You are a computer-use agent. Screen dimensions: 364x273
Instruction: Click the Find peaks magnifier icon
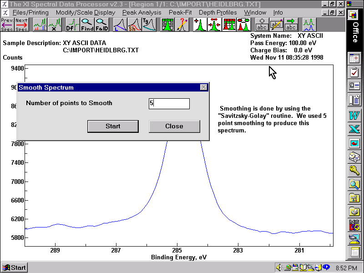87,24
